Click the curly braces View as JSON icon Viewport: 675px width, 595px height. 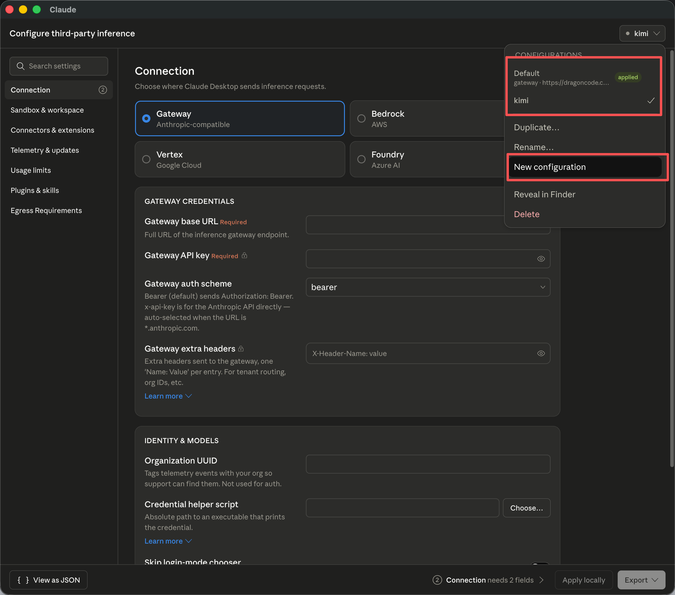23,580
